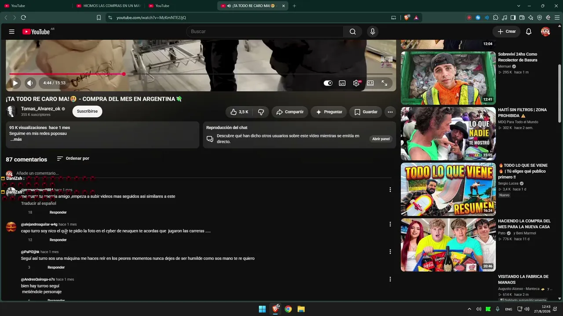Toggle video autoplay switch

coord(328,83)
